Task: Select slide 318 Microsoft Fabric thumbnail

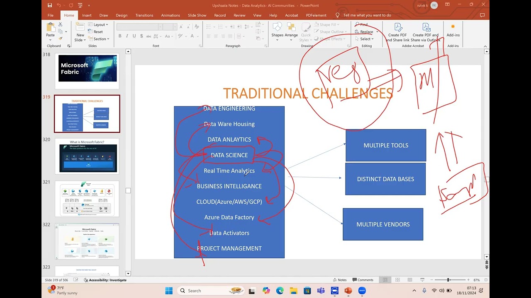Action: point(87,70)
